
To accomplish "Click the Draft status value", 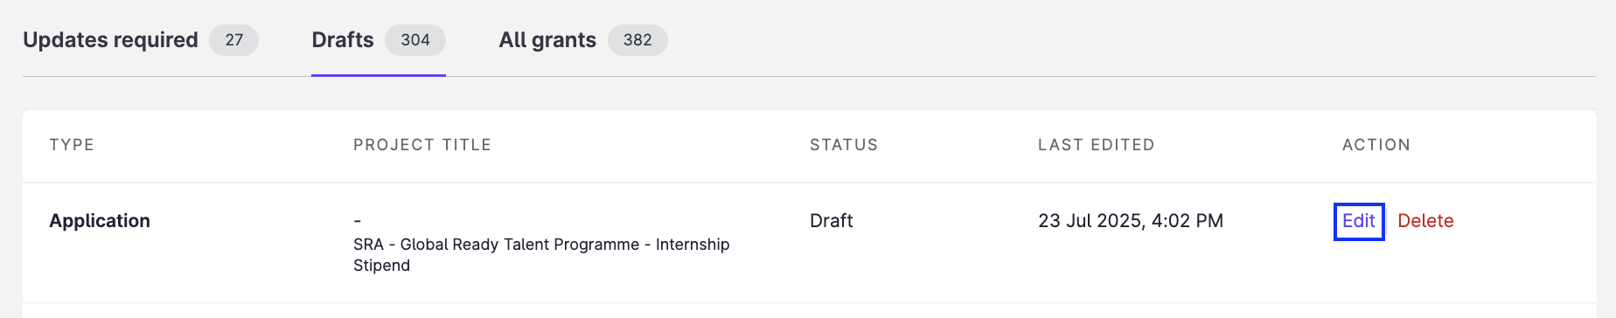I will coord(832,221).
